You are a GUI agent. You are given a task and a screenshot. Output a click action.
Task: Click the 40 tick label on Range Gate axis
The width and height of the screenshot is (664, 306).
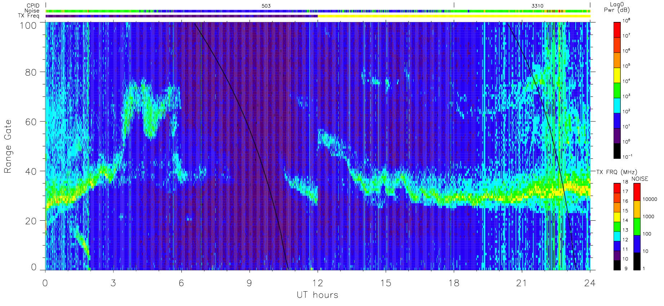(x=31, y=171)
